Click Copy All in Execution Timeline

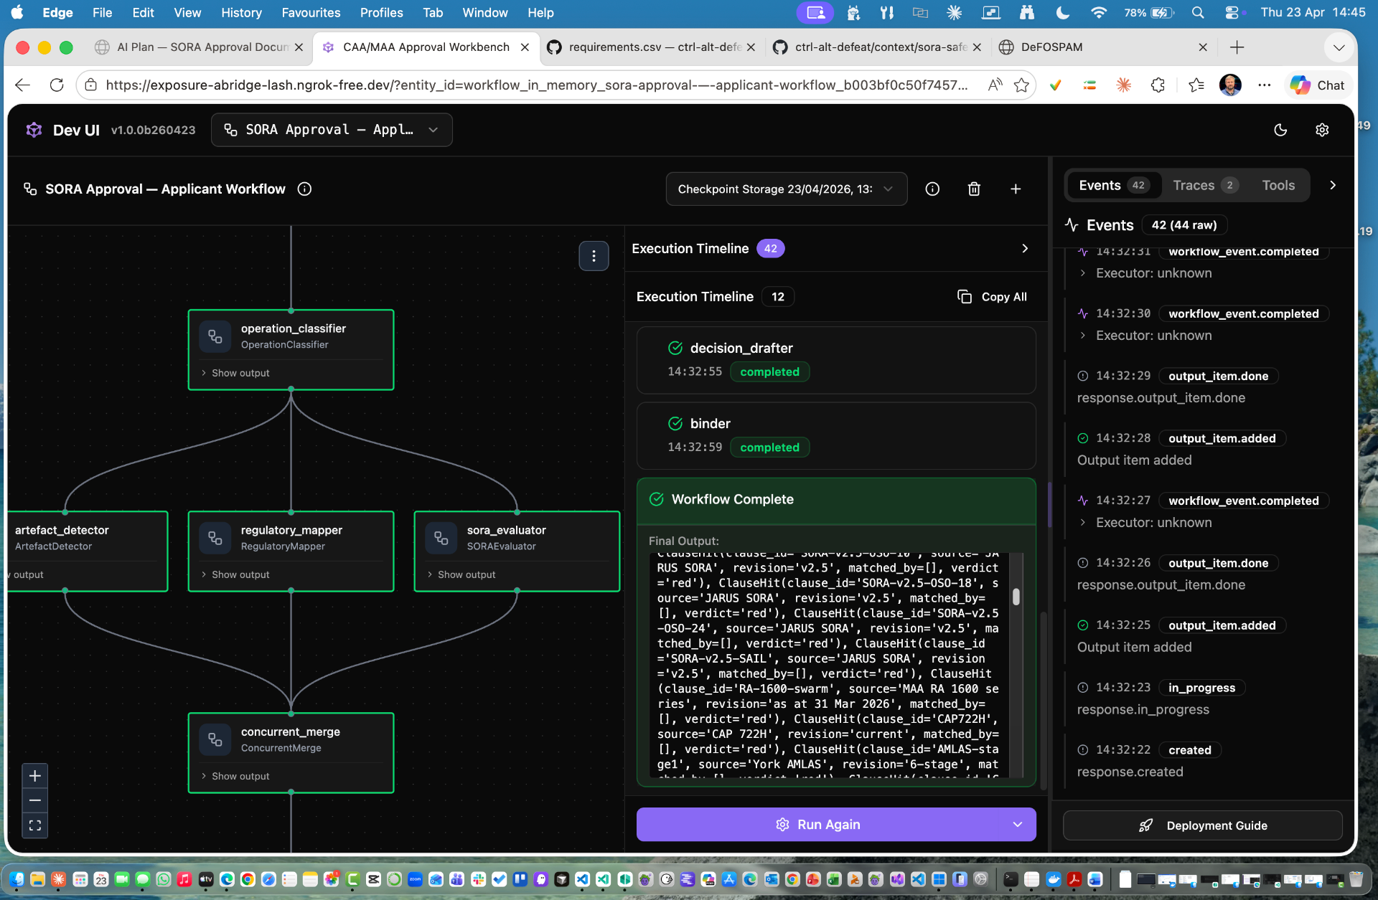point(993,297)
